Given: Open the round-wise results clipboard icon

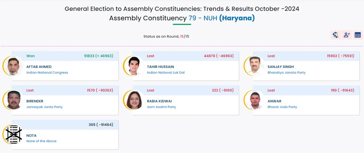Looking at the screenshot, I should [335, 35].
